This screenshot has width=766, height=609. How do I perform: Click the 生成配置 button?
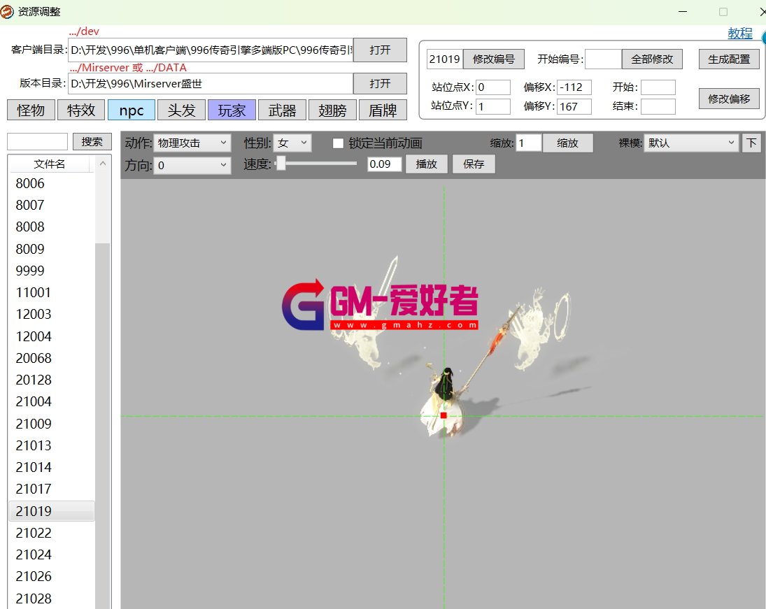point(729,59)
